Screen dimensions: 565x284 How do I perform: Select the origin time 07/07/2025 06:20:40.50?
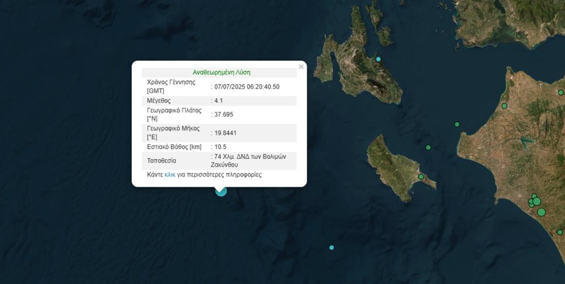pos(247,86)
